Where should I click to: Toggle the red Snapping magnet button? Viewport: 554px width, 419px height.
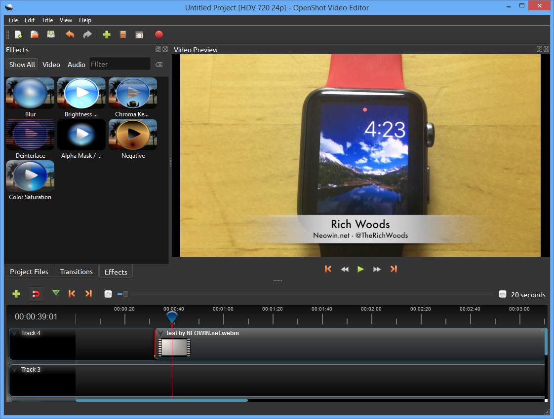pos(36,294)
